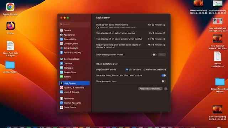The image size is (228, 128).
Task: Open Start Screen Saver time dropdown
Action: click(x=156, y=25)
